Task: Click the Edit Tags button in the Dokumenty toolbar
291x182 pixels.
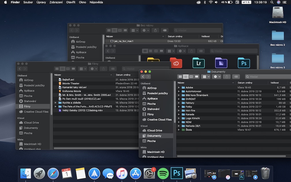Action: point(236,77)
